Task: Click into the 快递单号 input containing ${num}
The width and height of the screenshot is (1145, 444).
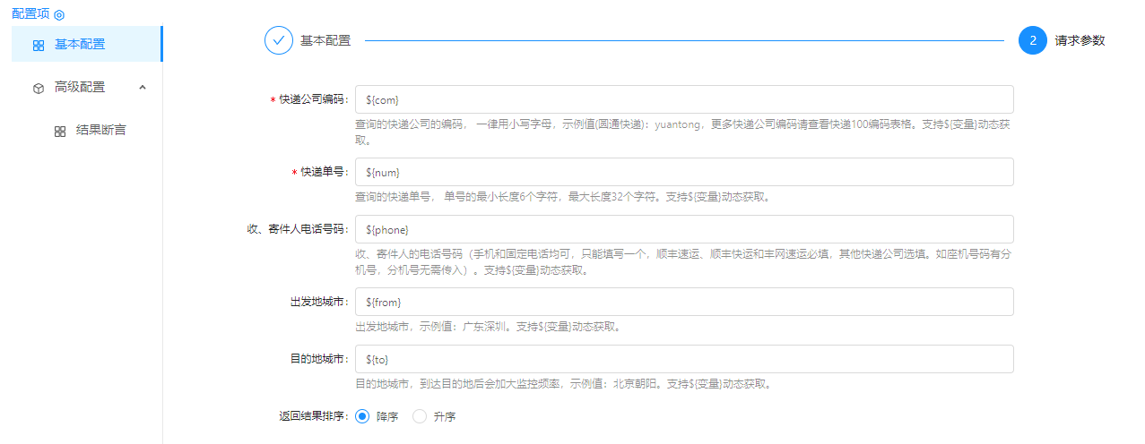Action: coord(684,172)
